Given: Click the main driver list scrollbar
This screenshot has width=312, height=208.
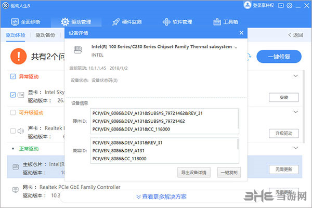Looking at the screenshot, I should tap(304, 107).
